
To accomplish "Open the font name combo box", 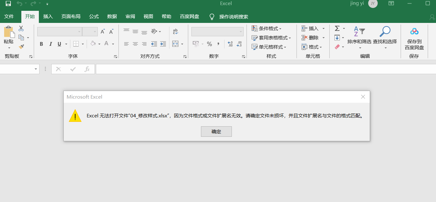I will [x=59, y=31].
